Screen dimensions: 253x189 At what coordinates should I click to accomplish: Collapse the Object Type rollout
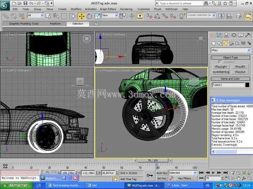pyautogui.click(x=231, y=57)
